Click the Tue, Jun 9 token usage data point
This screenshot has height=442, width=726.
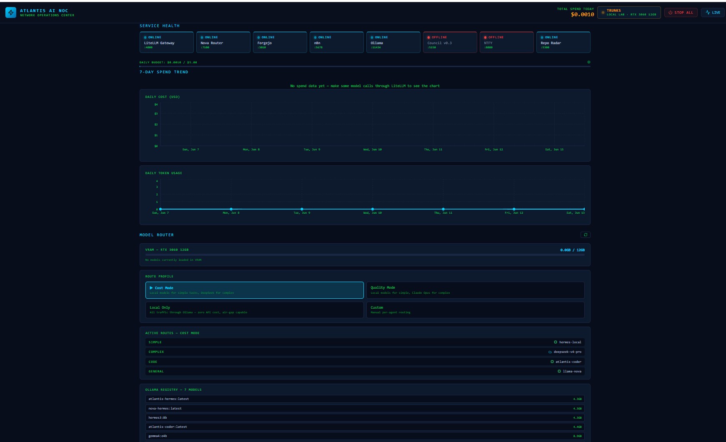302,209
